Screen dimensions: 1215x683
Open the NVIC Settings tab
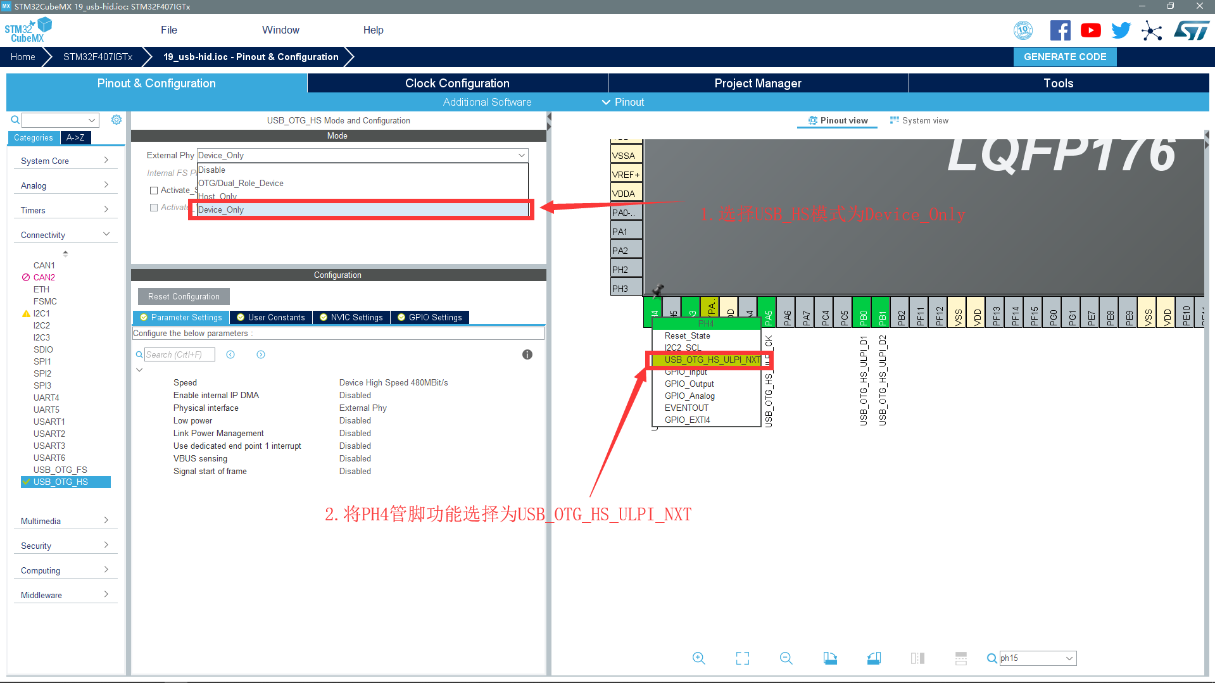[351, 317]
